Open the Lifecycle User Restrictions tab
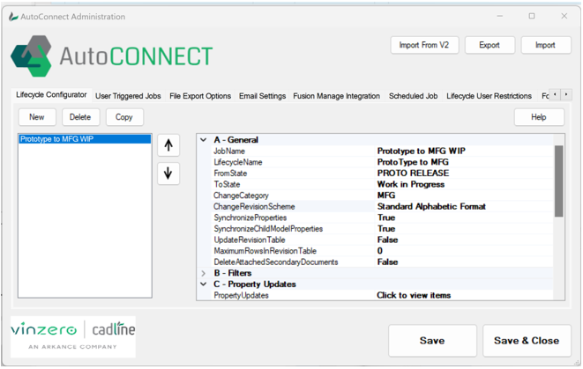Image resolution: width=583 pixels, height=369 pixels. pyautogui.click(x=489, y=96)
